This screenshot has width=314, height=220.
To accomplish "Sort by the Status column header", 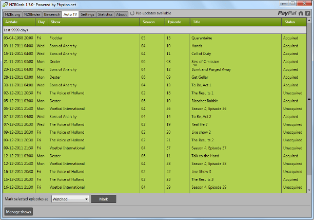I will [x=294, y=22].
